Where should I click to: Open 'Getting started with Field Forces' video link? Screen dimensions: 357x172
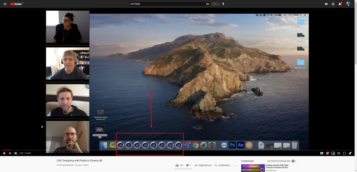click(x=277, y=166)
